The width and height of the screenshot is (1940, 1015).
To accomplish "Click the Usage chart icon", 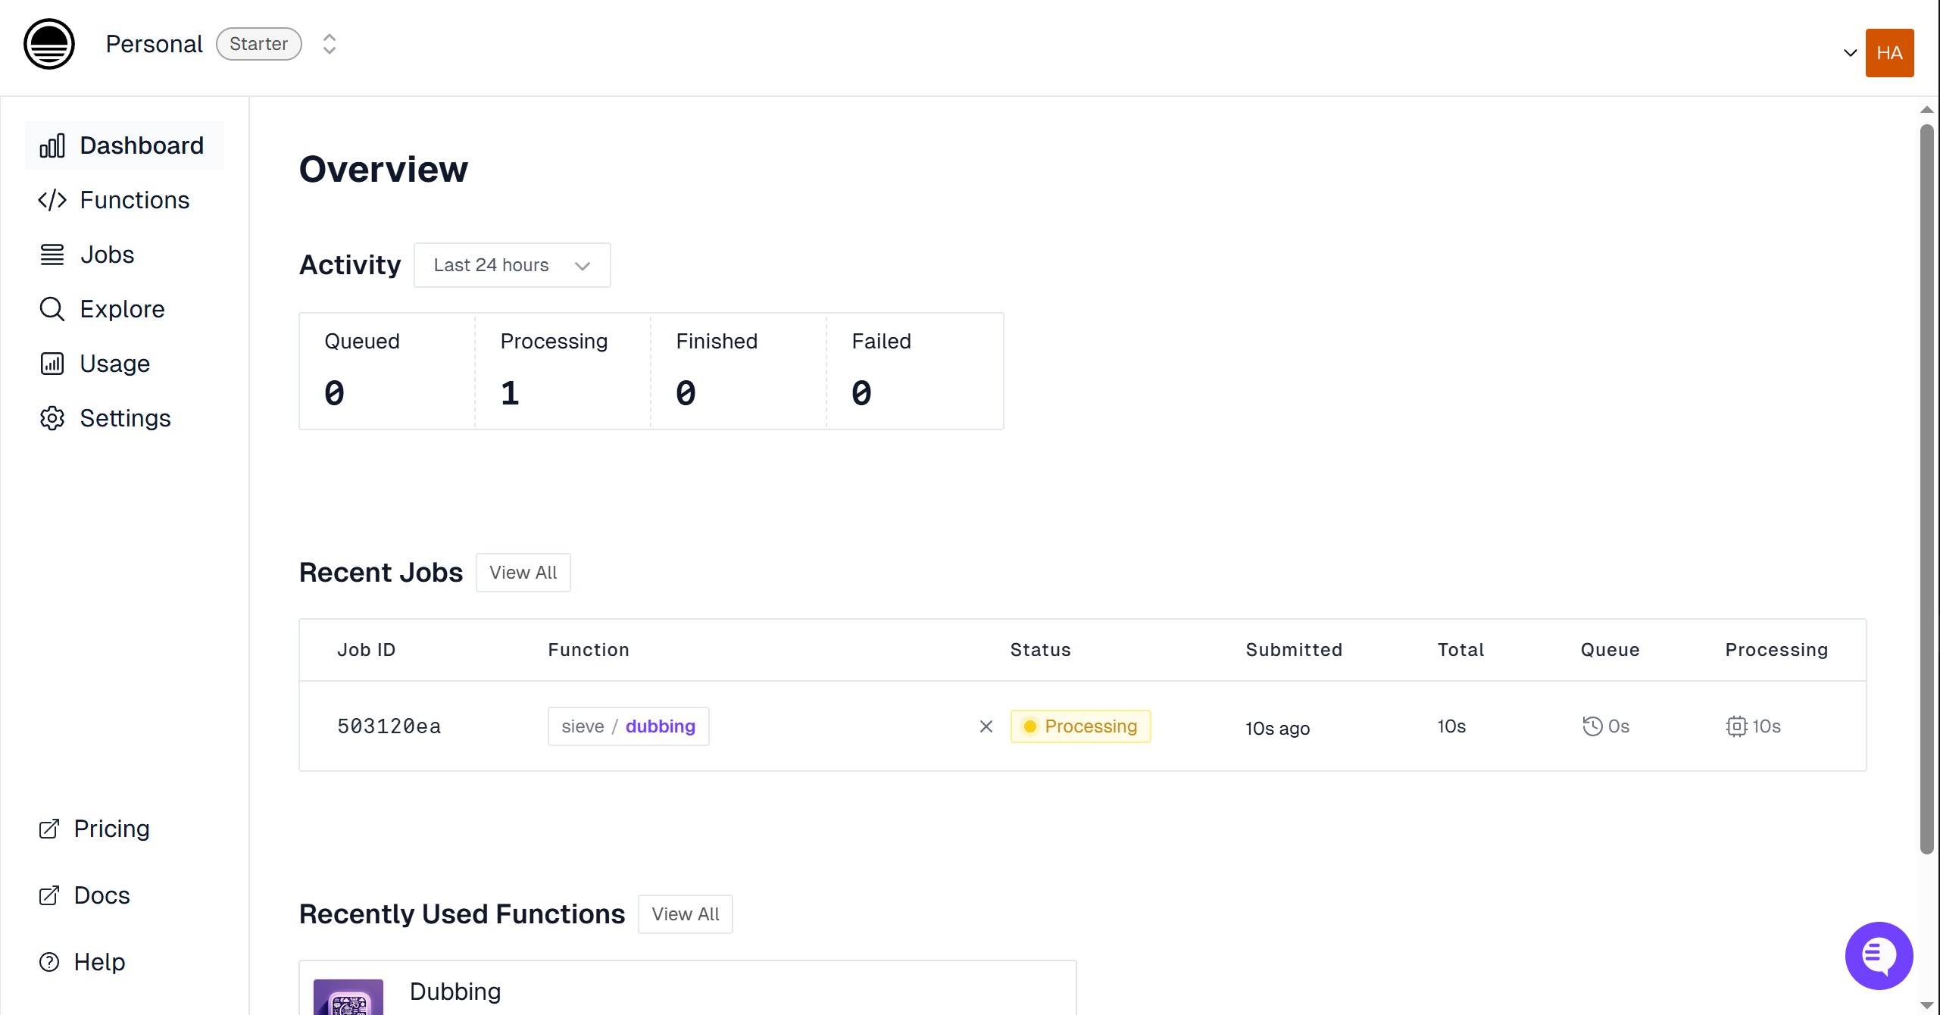I will (52, 364).
